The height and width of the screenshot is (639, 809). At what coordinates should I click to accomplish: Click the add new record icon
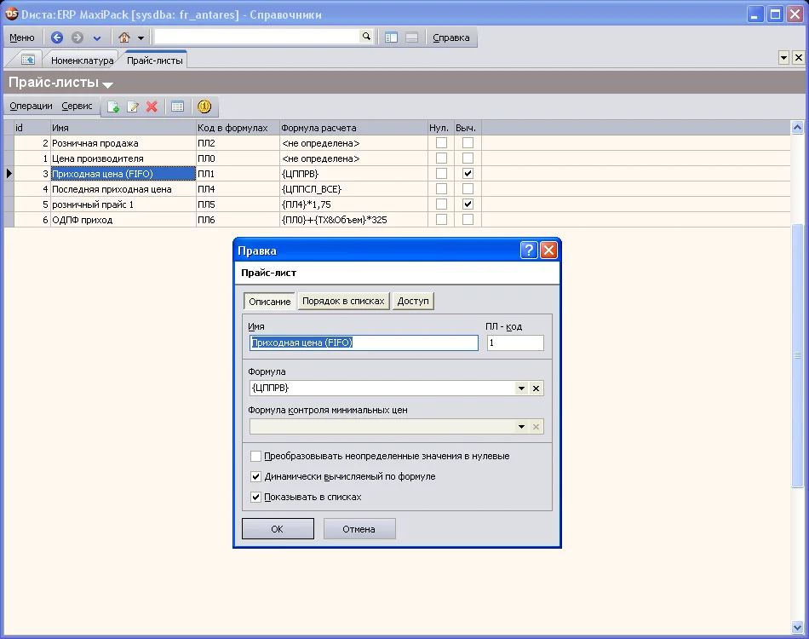(113, 106)
